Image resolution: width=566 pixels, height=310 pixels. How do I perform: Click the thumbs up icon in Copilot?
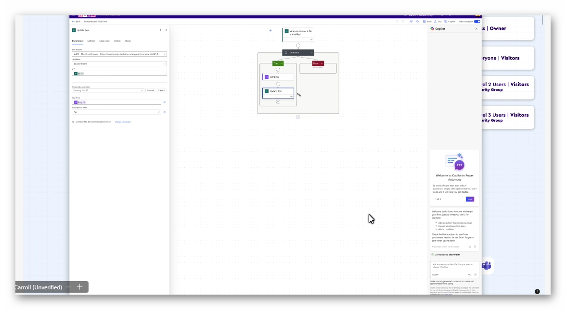tap(470, 247)
